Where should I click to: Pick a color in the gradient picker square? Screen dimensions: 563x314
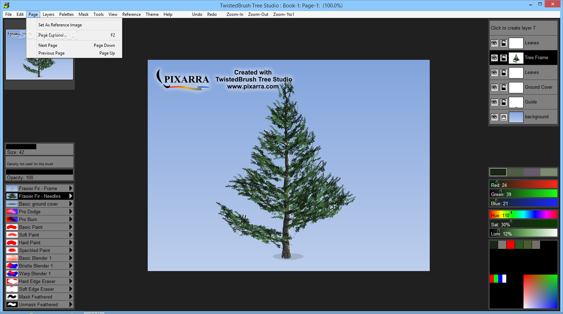point(540,291)
